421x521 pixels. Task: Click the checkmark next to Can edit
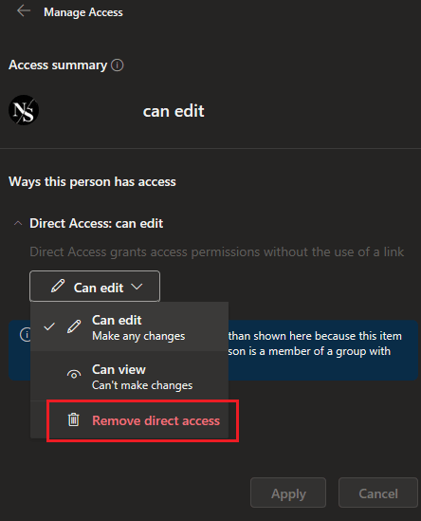click(x=49, y=326)
